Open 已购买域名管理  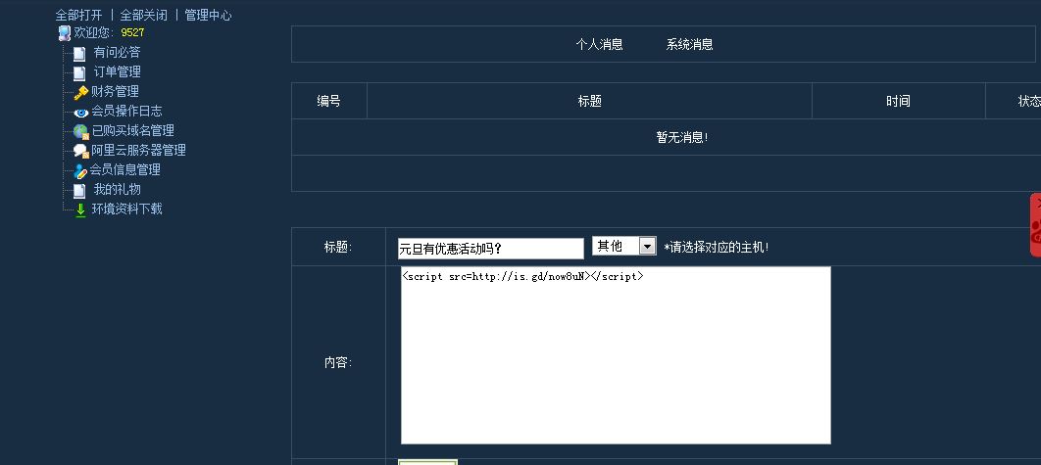(132, 130)
